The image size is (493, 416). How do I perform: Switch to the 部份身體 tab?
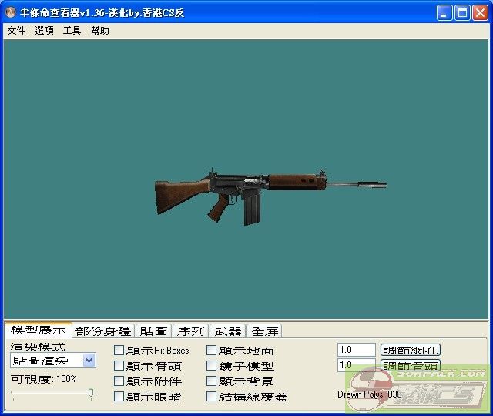coord(103,331)
